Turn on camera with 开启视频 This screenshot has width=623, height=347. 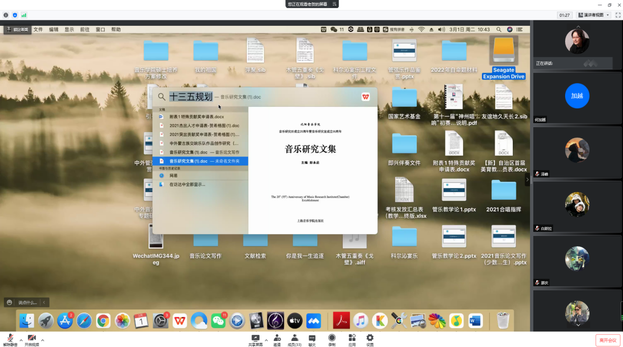31,338
